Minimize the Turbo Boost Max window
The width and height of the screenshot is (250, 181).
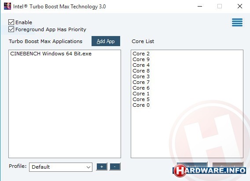[x=200, y=6]
